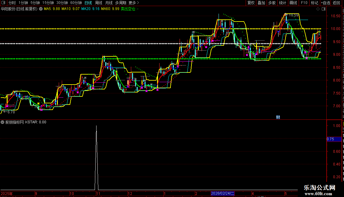Expand the chevron beside 华阳股份 title
The image size is (344, 197).
point(41,9)
